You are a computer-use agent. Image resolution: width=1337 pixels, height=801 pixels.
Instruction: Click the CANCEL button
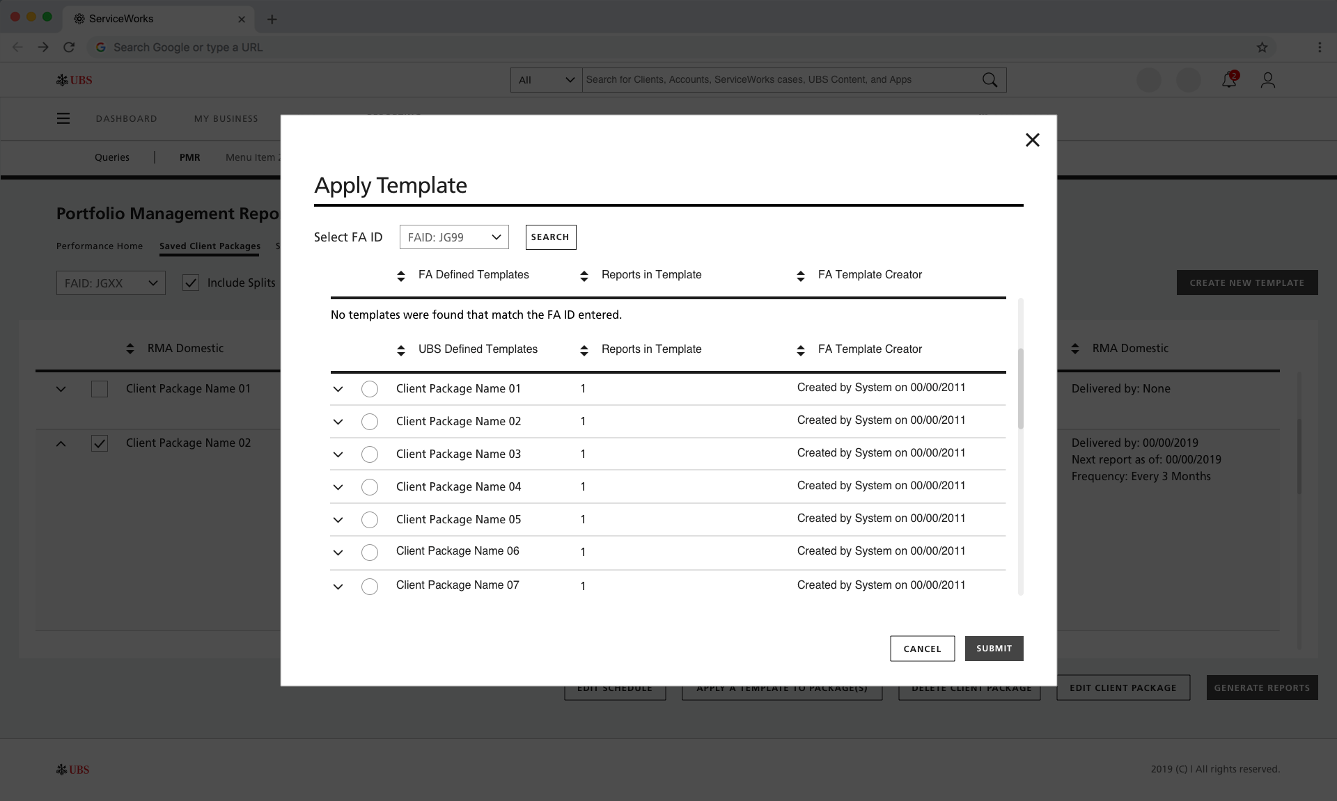[922, 649]
